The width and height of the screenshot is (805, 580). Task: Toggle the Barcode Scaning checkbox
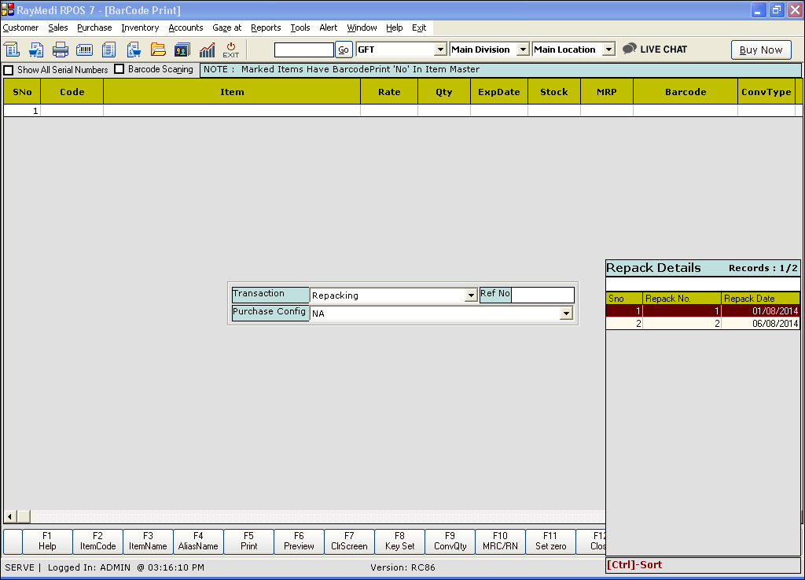click(119, 69)
